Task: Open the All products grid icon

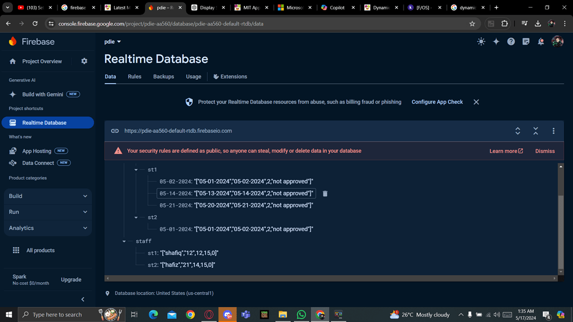Action: [17, 250]
